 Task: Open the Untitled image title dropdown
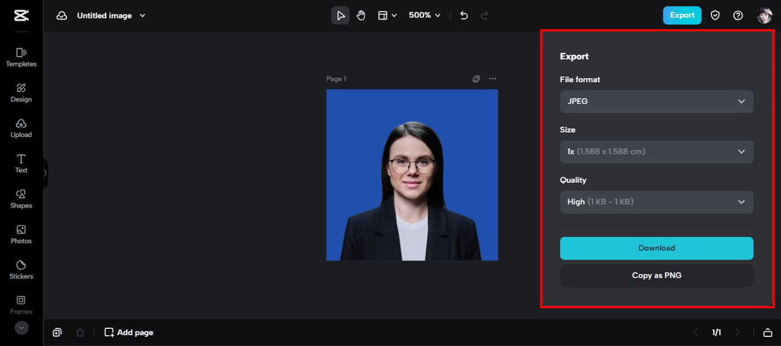pyautogui.click(x=111, y=16)
